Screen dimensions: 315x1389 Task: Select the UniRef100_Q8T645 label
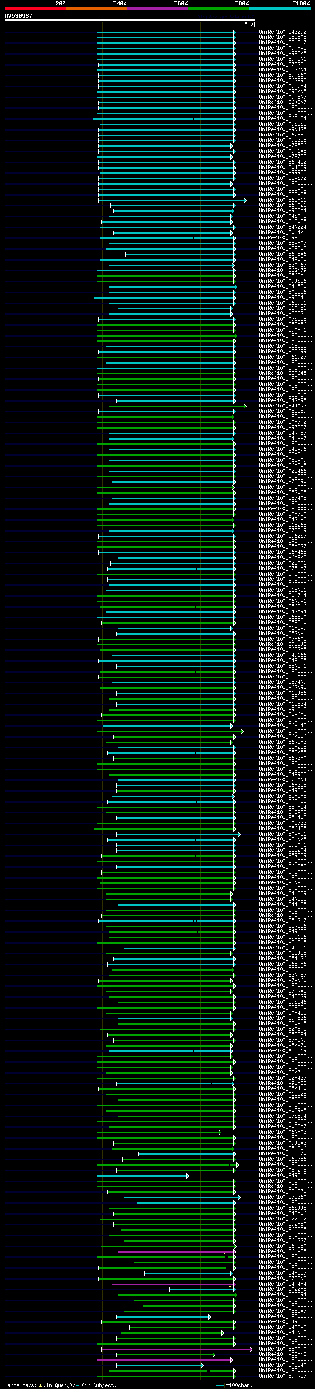click(x=283, y=373)
